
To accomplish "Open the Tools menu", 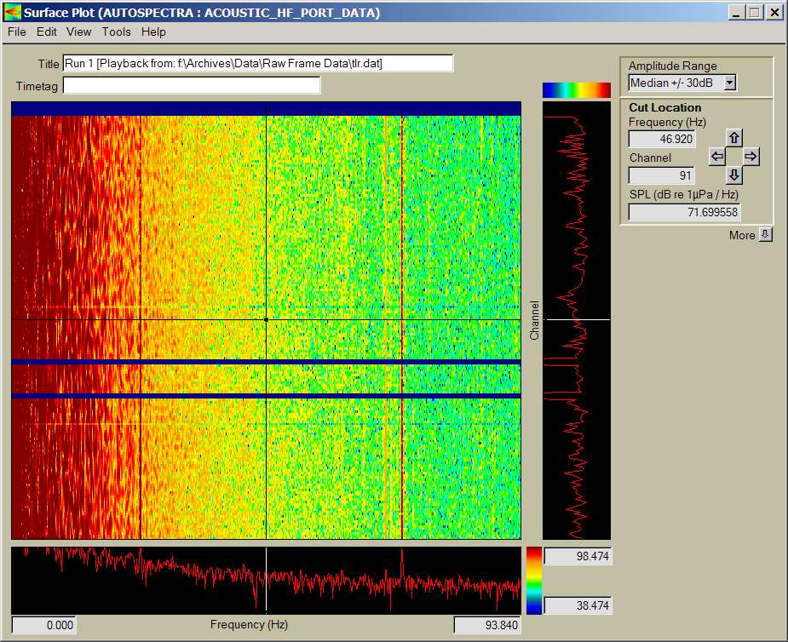I will tap(116, 32).
